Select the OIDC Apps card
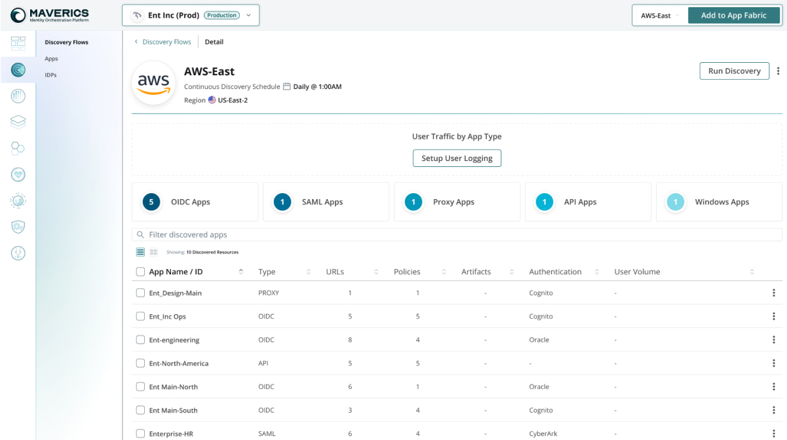787x440 pixels. 195,202
